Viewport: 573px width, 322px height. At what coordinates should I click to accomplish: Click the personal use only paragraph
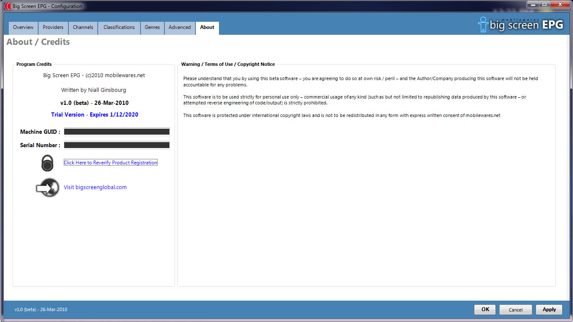(355, 100)
